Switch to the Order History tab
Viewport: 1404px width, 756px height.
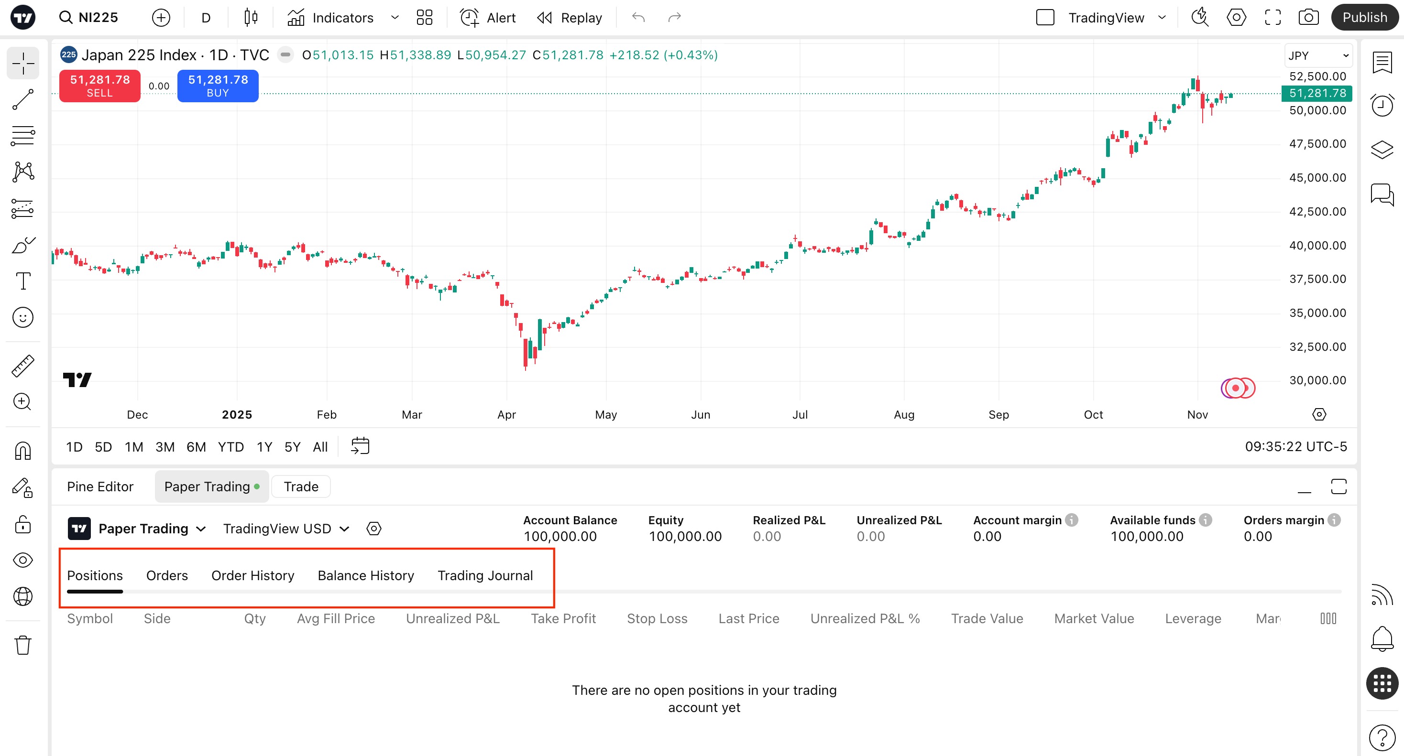click(x=252, y=575)
